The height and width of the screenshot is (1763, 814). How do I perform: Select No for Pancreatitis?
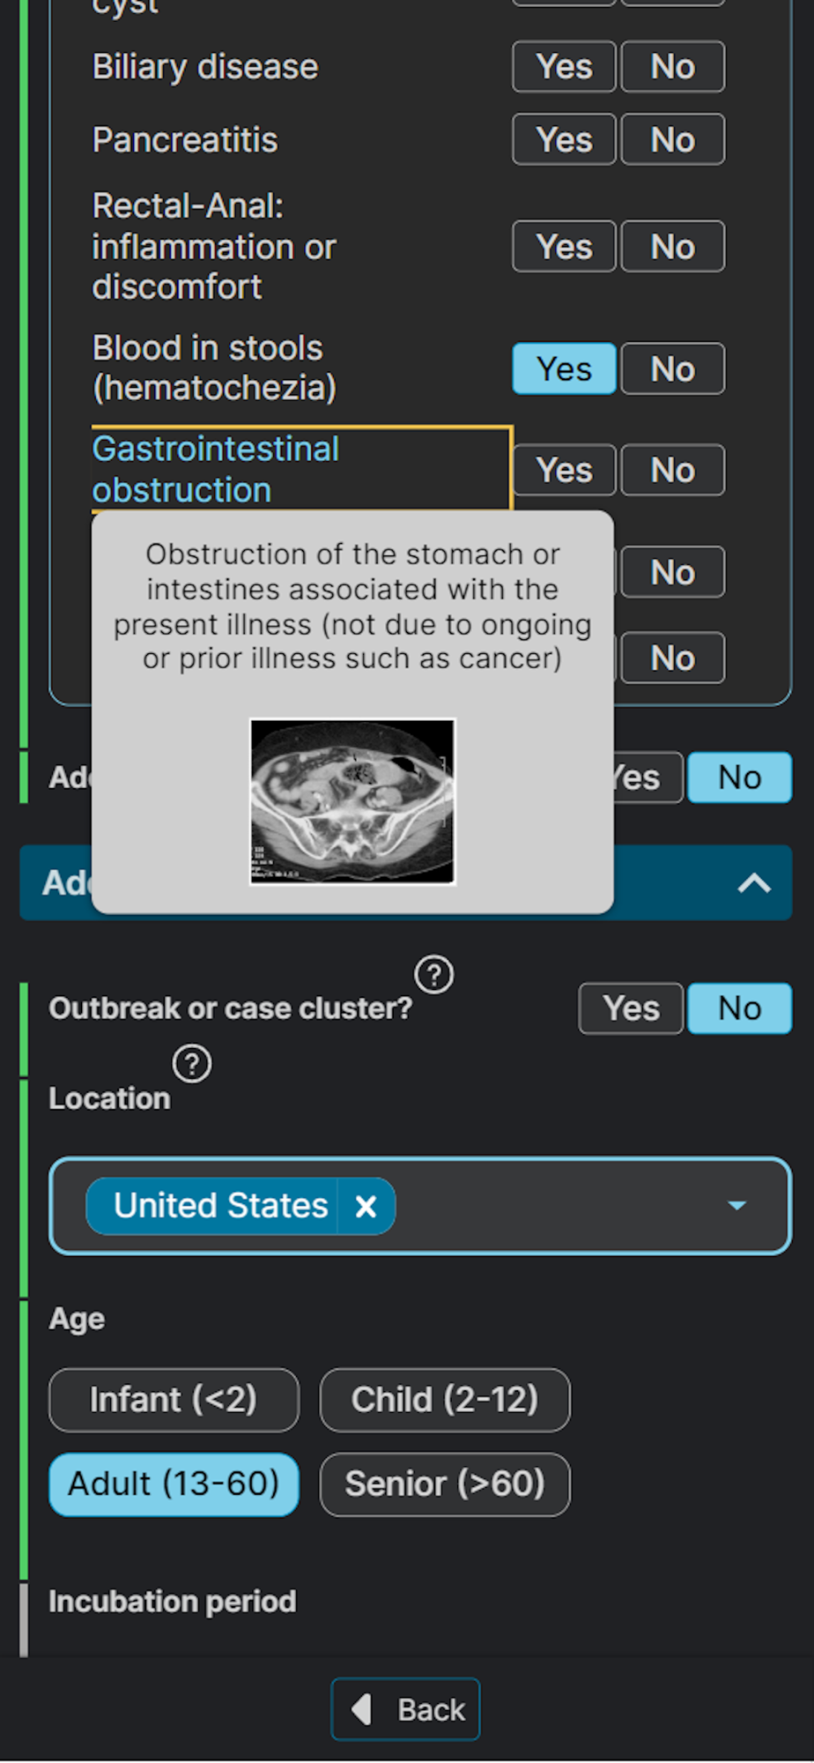pos(672,140)
